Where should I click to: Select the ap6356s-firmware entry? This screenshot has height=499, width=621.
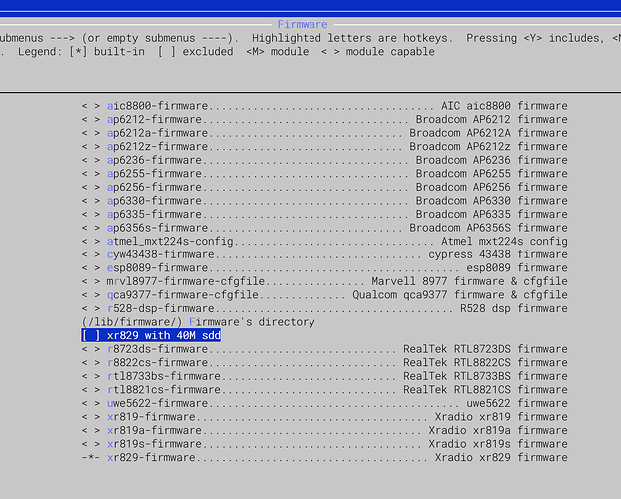(x=324, y=228)
